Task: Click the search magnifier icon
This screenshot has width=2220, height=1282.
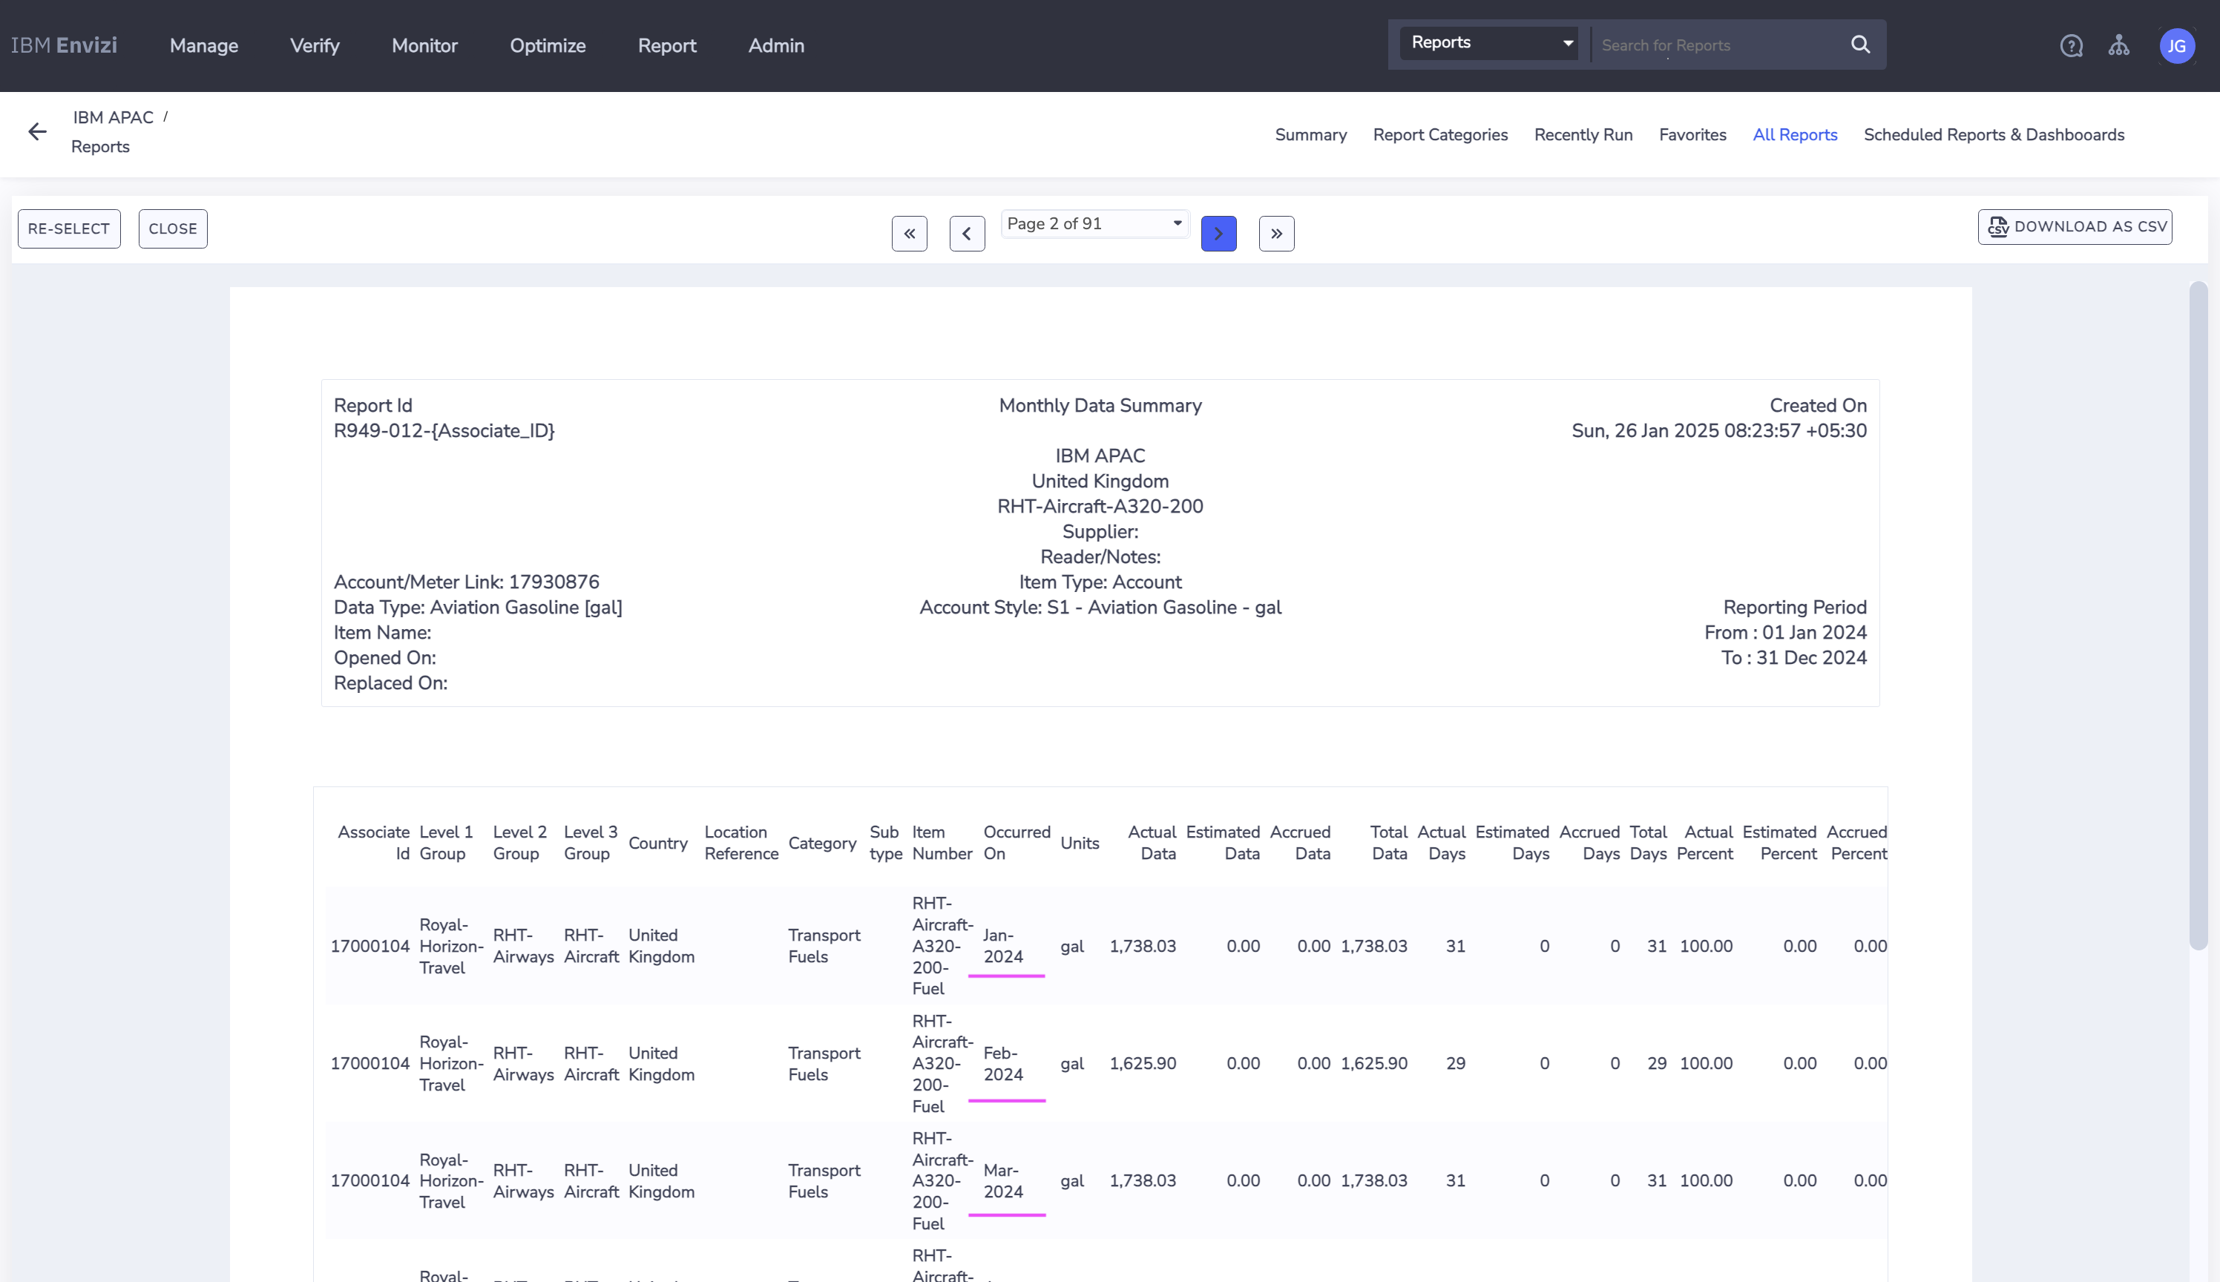Action: [x=1860, y=45]
